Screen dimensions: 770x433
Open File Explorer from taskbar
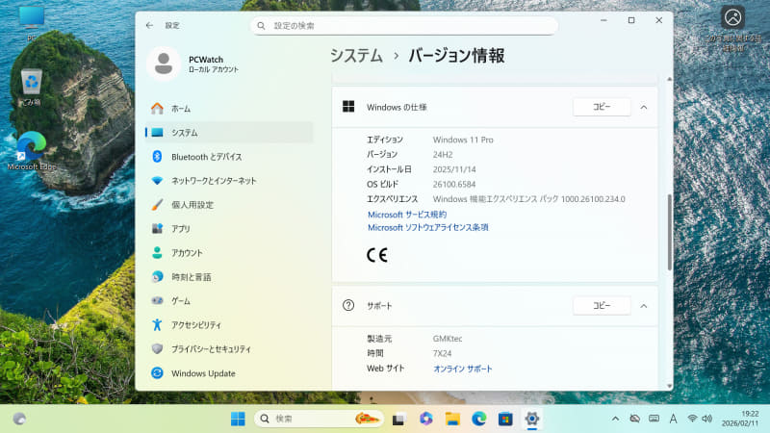452,419
